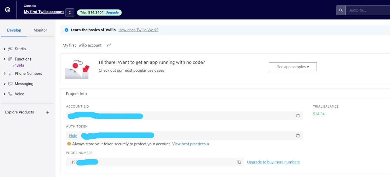Click the Twilio logo icon
The height and width of the screenshot is (177, 390).
pos(8,10)
